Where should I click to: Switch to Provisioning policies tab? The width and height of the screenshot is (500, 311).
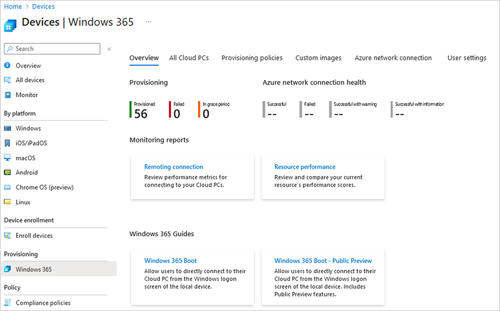click(x=252, y=58)
